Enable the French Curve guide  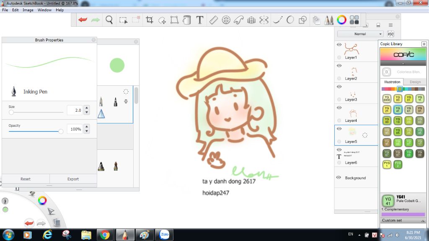238,20
